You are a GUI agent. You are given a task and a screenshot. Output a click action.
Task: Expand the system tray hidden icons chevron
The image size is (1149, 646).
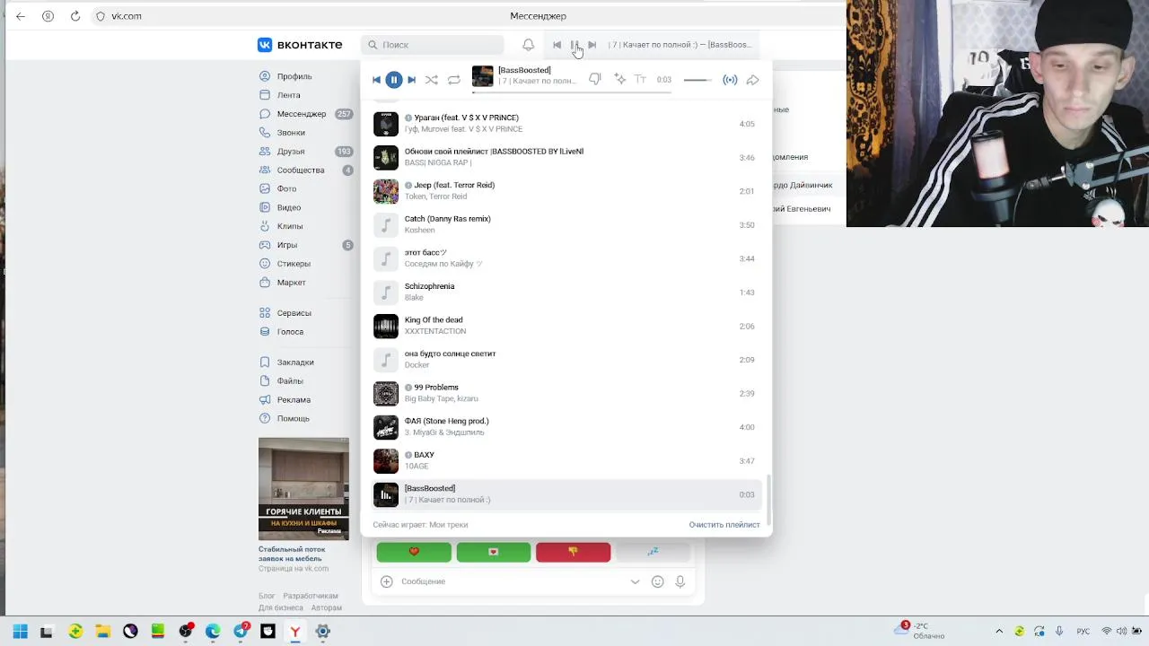pos(999,631)
